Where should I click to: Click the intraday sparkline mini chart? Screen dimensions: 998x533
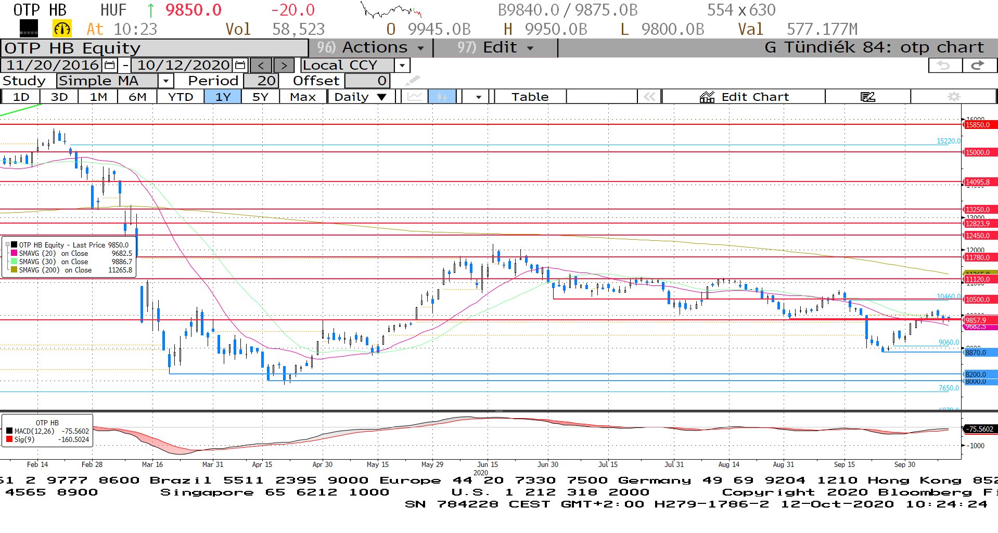point(391,10)
